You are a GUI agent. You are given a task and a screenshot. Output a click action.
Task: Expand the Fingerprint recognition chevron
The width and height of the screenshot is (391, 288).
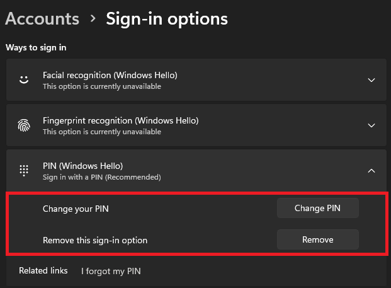click(371, 125)
